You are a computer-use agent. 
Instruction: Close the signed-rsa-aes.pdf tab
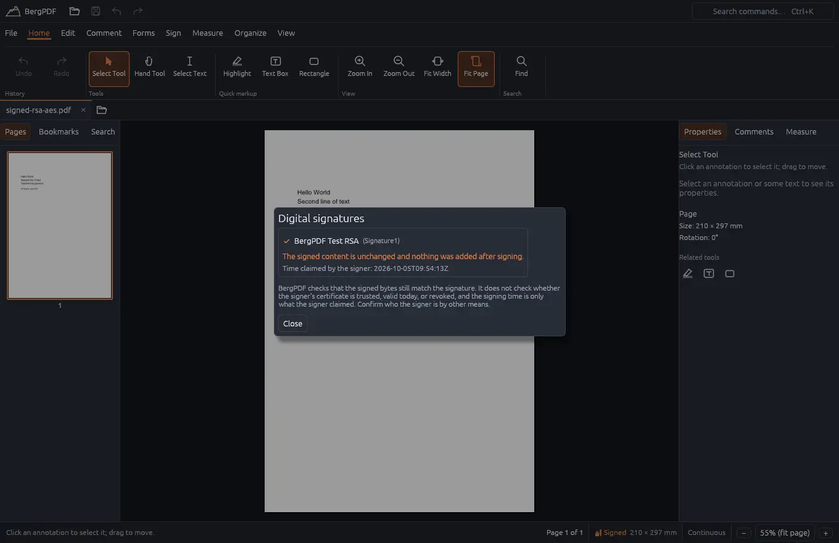83,110
